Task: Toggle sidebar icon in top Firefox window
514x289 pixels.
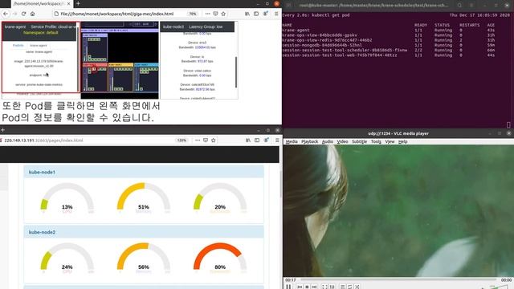Action: click(256, 14)
